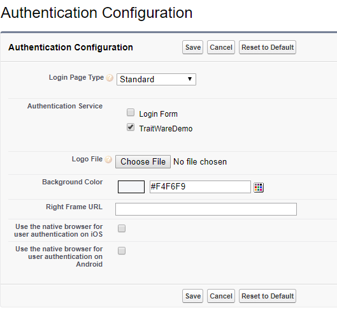The height and width of the screenshot is (317, 337).
Task: Uncheck the TraitWareDemo checkbox
Action: pyautogui.click(x=131, y=127)
